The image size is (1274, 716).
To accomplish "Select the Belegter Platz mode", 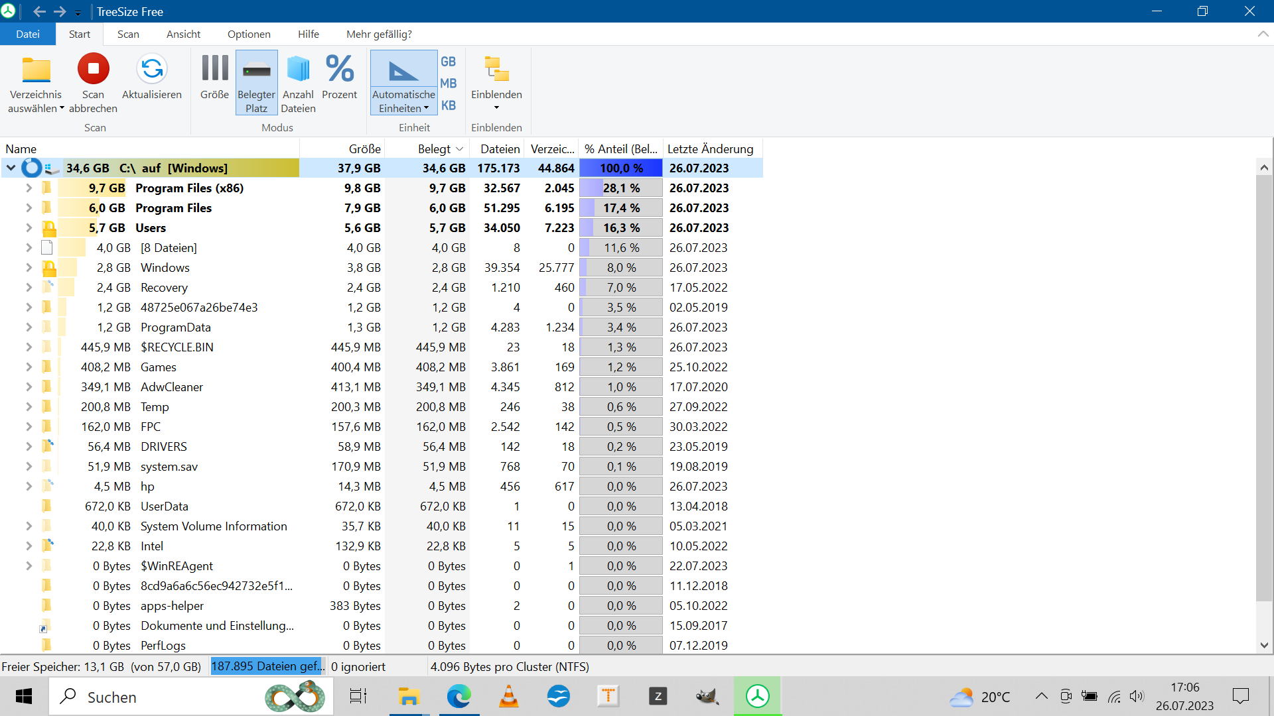I will (x=256, y=82).
